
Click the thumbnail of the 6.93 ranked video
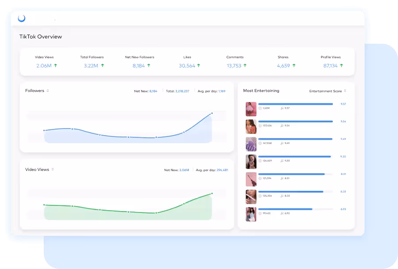251,214
